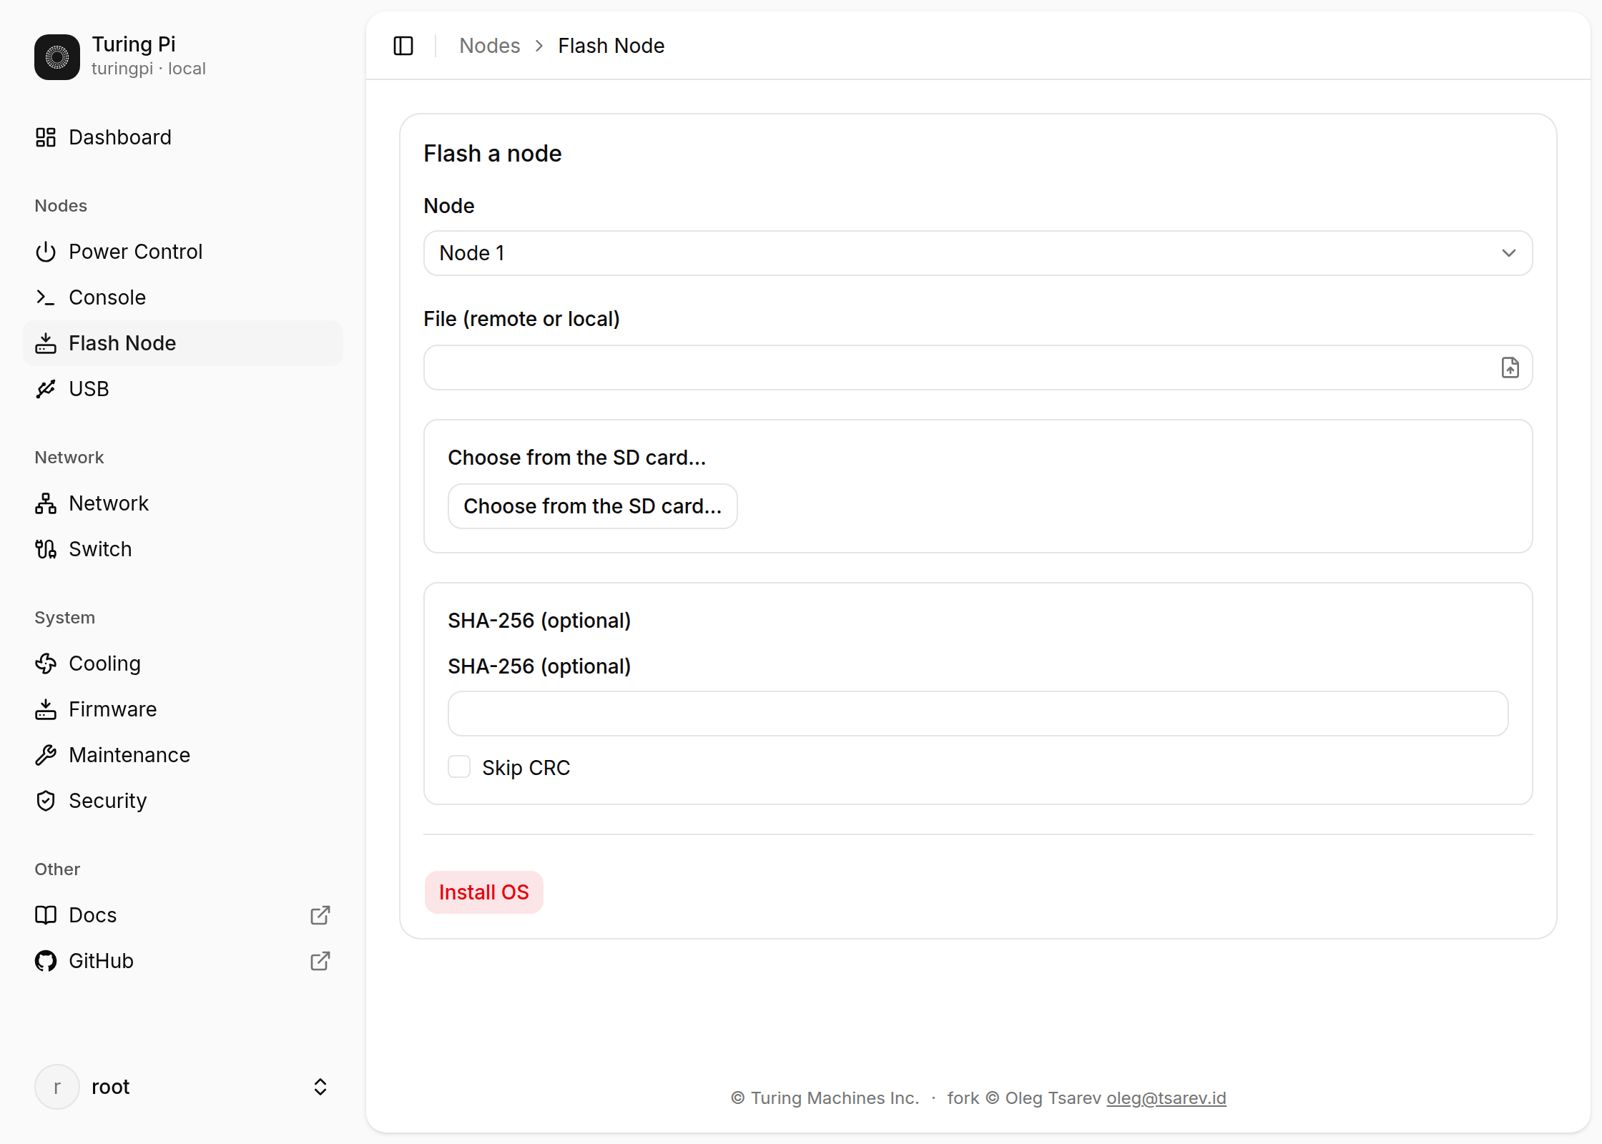Click the USB plug icon
Viewport: 1602px width, 1144px height.
point(46,389)
